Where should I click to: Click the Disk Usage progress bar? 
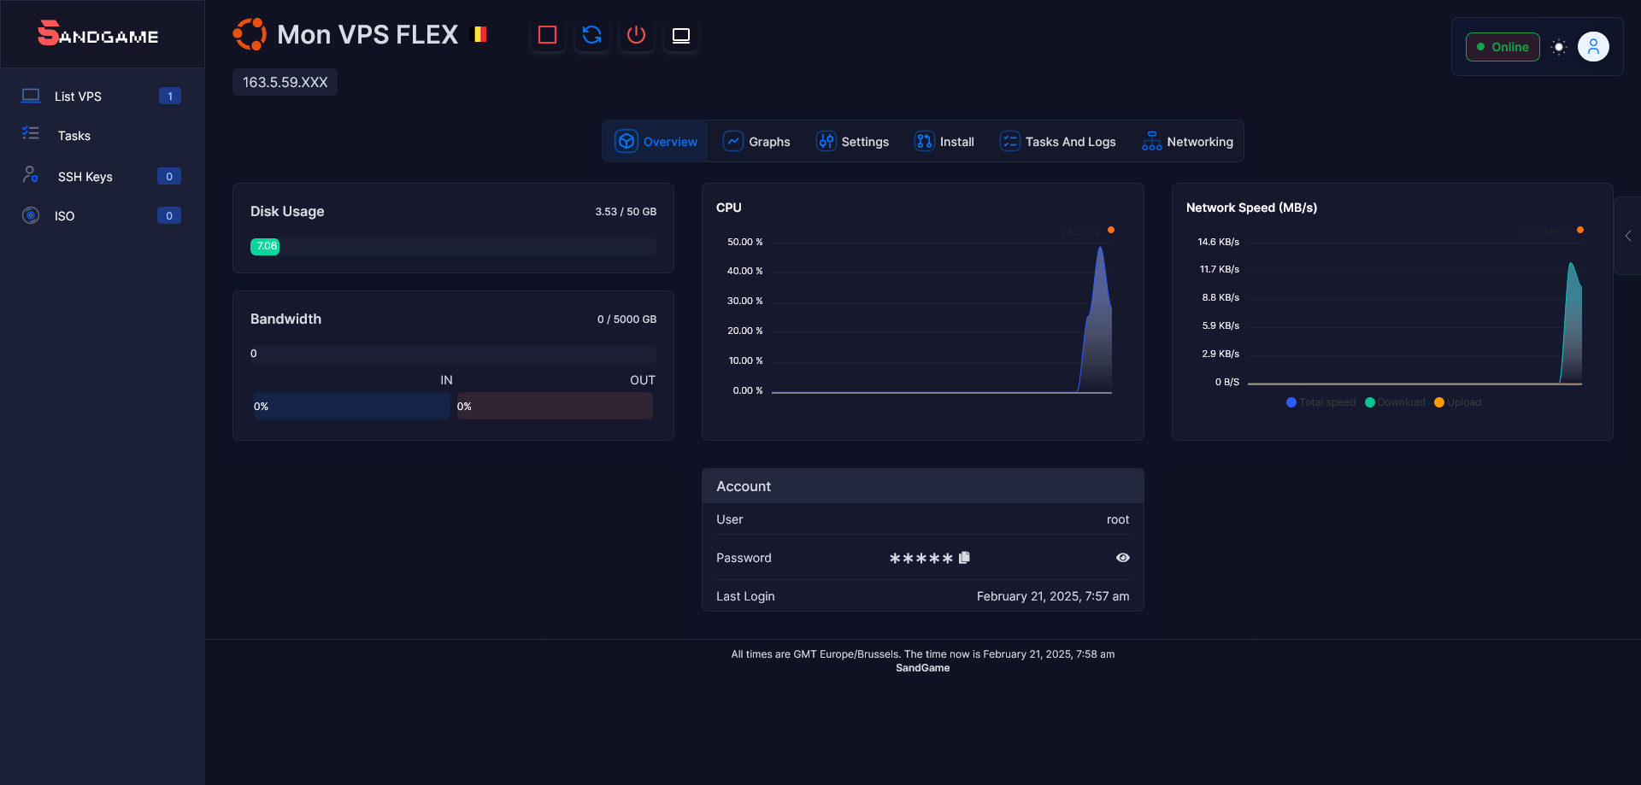(452, 246)
